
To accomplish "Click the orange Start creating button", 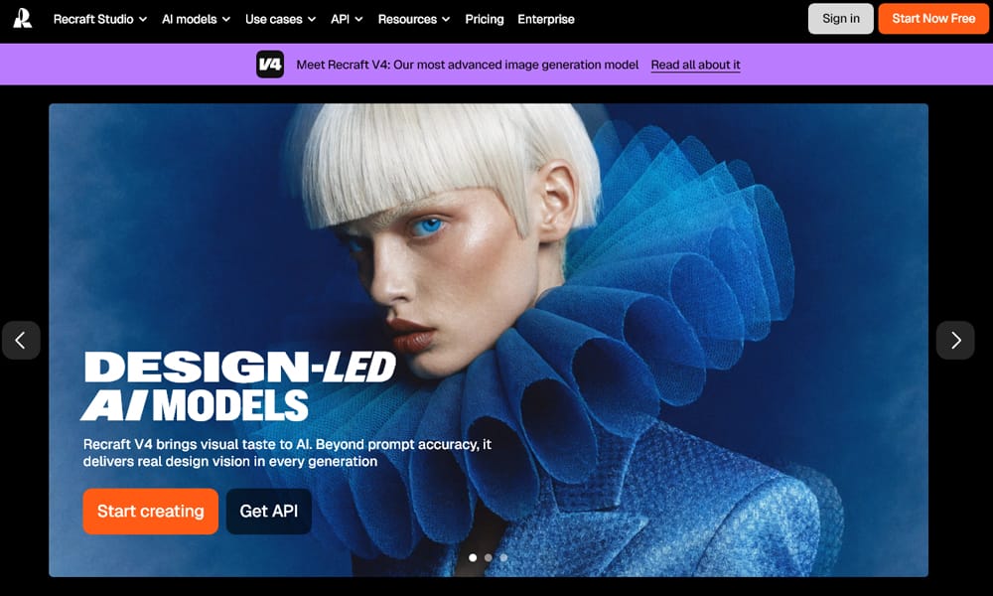I will point(150,512).
